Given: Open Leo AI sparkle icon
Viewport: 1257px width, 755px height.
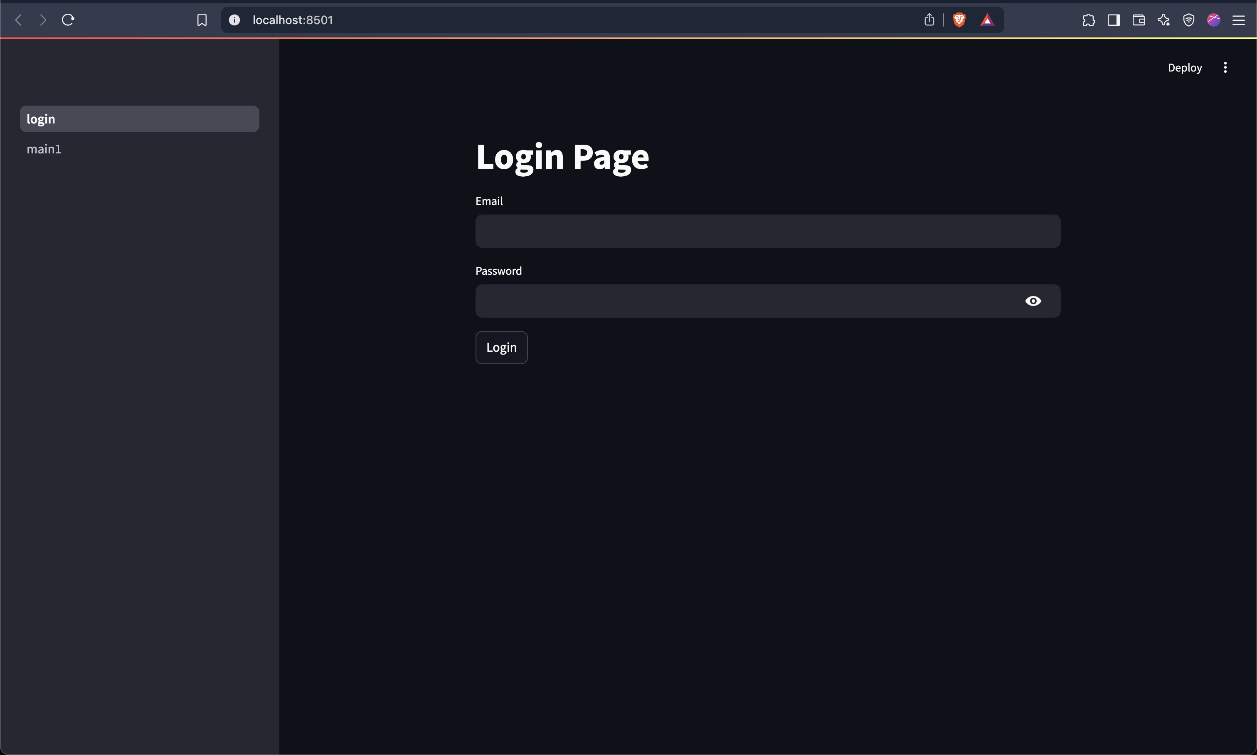Looking at the screenshot, I should (x=1163, y=20).
